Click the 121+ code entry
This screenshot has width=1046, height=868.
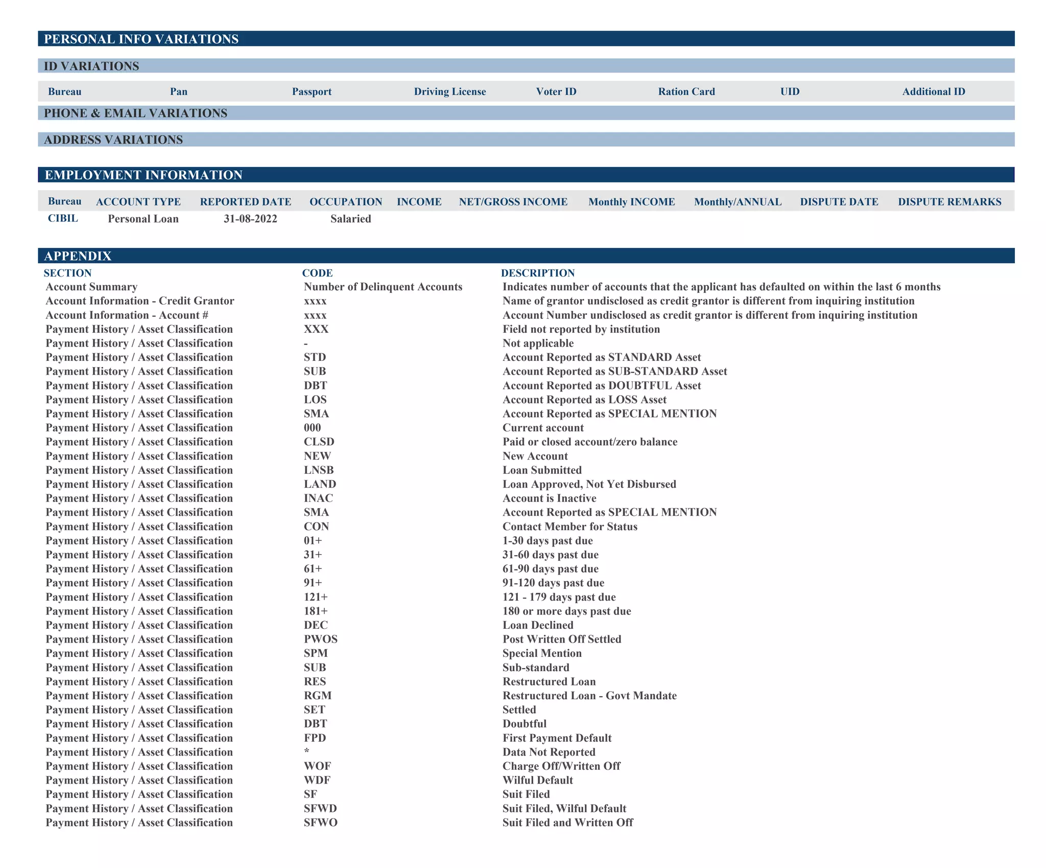(x=316, y=597)
